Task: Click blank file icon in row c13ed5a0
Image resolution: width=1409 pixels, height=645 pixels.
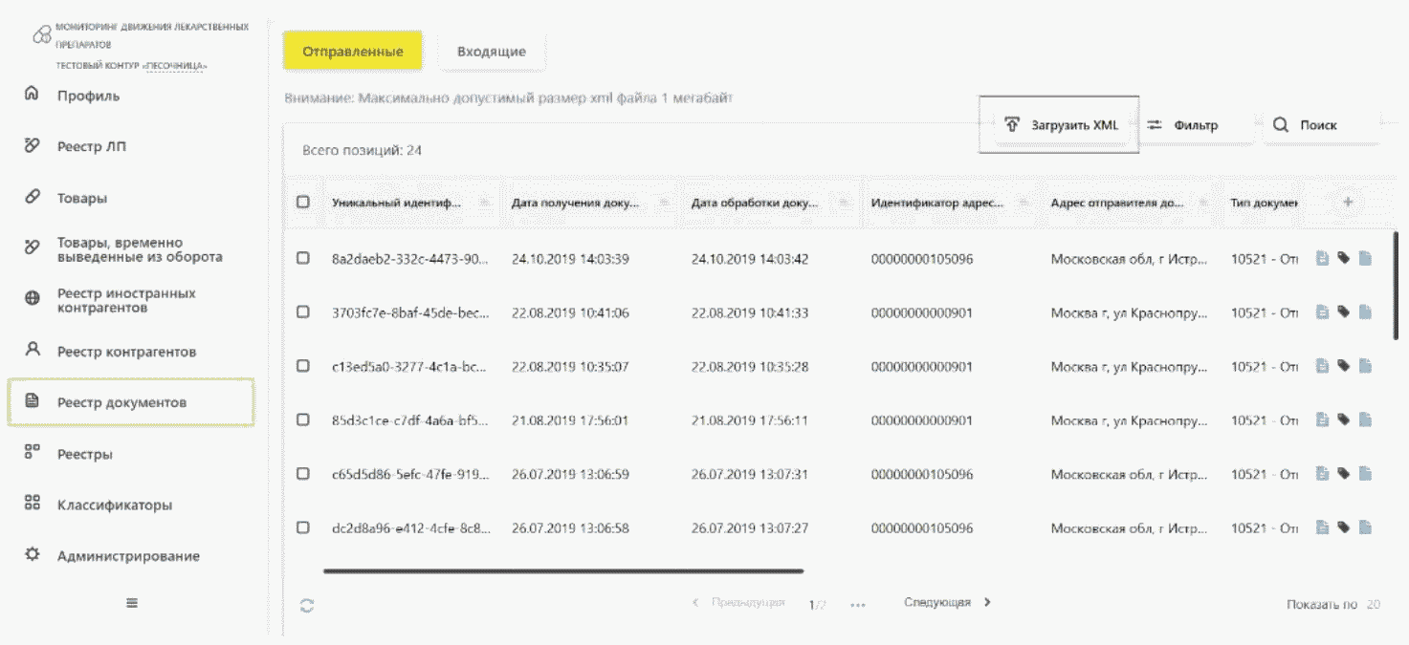Action: click(x=1365, y=366)
